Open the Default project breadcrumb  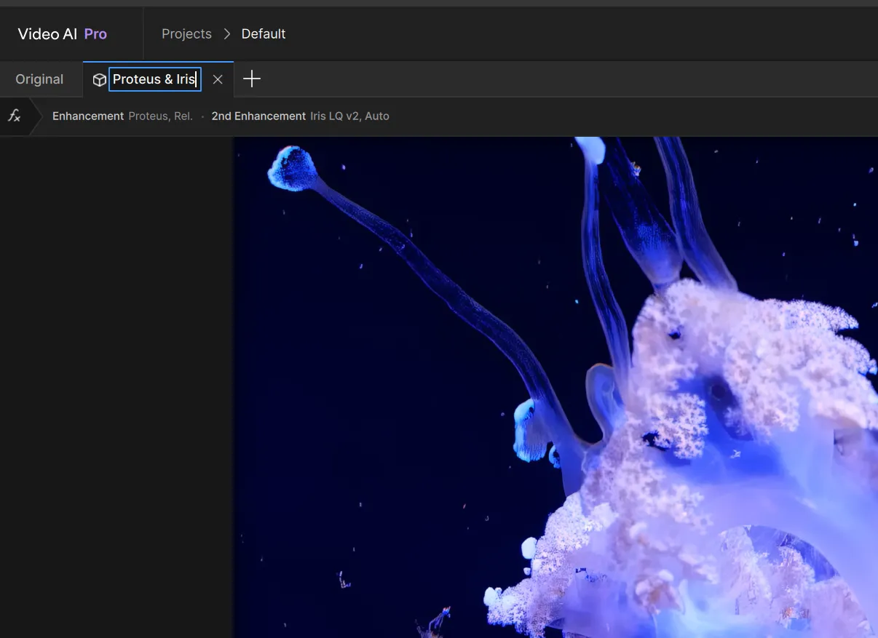pyautogui.click(x=264, y=34)
